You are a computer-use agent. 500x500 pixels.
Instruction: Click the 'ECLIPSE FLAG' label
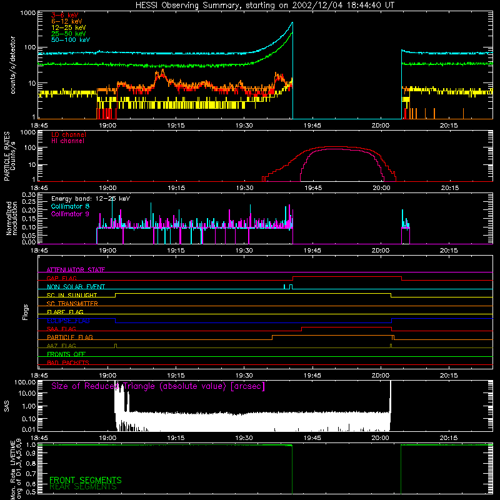[x=68, y=321]
